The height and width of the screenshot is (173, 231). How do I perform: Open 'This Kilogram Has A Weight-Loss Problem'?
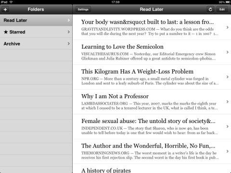(x=152, y=77)
